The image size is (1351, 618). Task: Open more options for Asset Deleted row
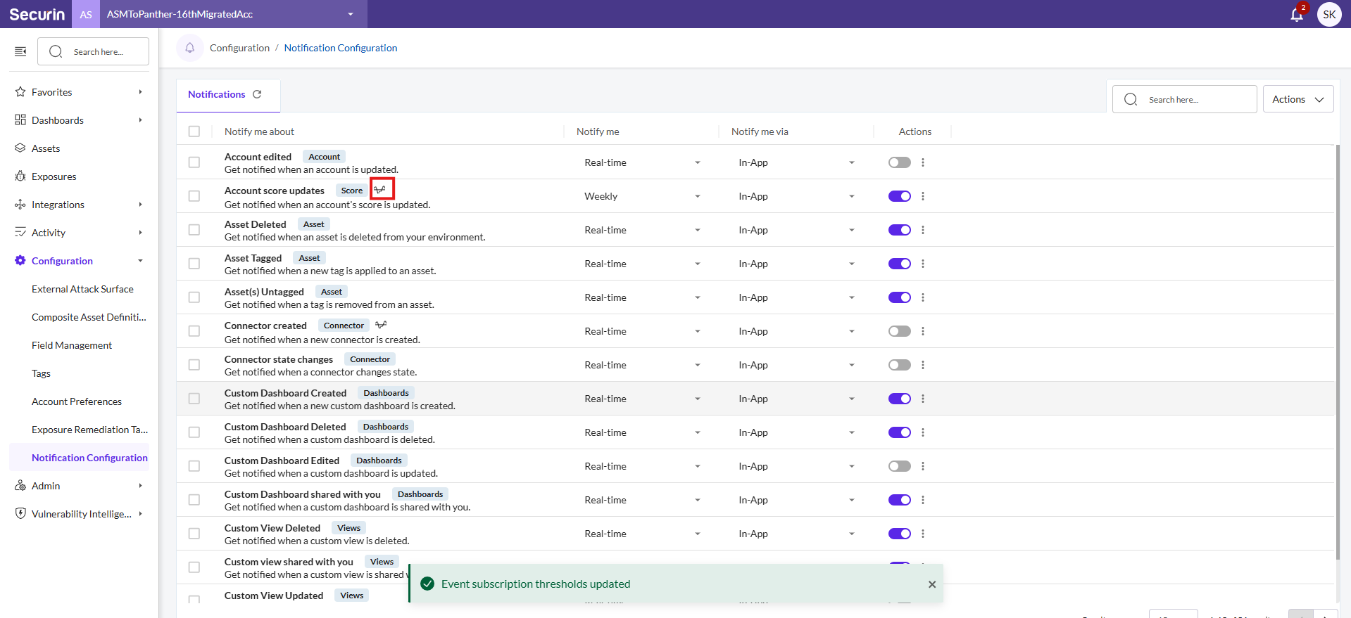pyautogui.click(x=922, y=230)
